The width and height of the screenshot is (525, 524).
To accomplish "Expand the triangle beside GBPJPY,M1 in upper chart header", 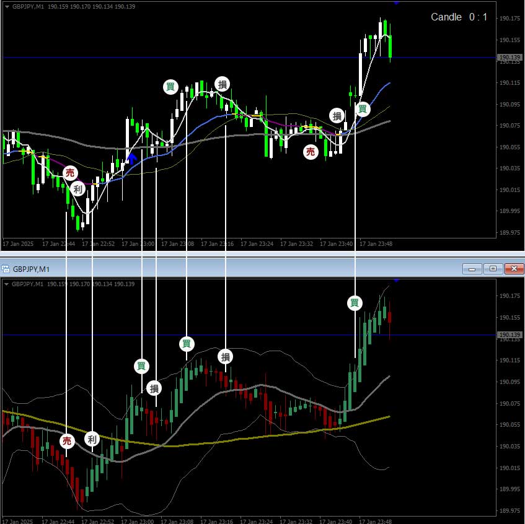I will click(6, 6).
